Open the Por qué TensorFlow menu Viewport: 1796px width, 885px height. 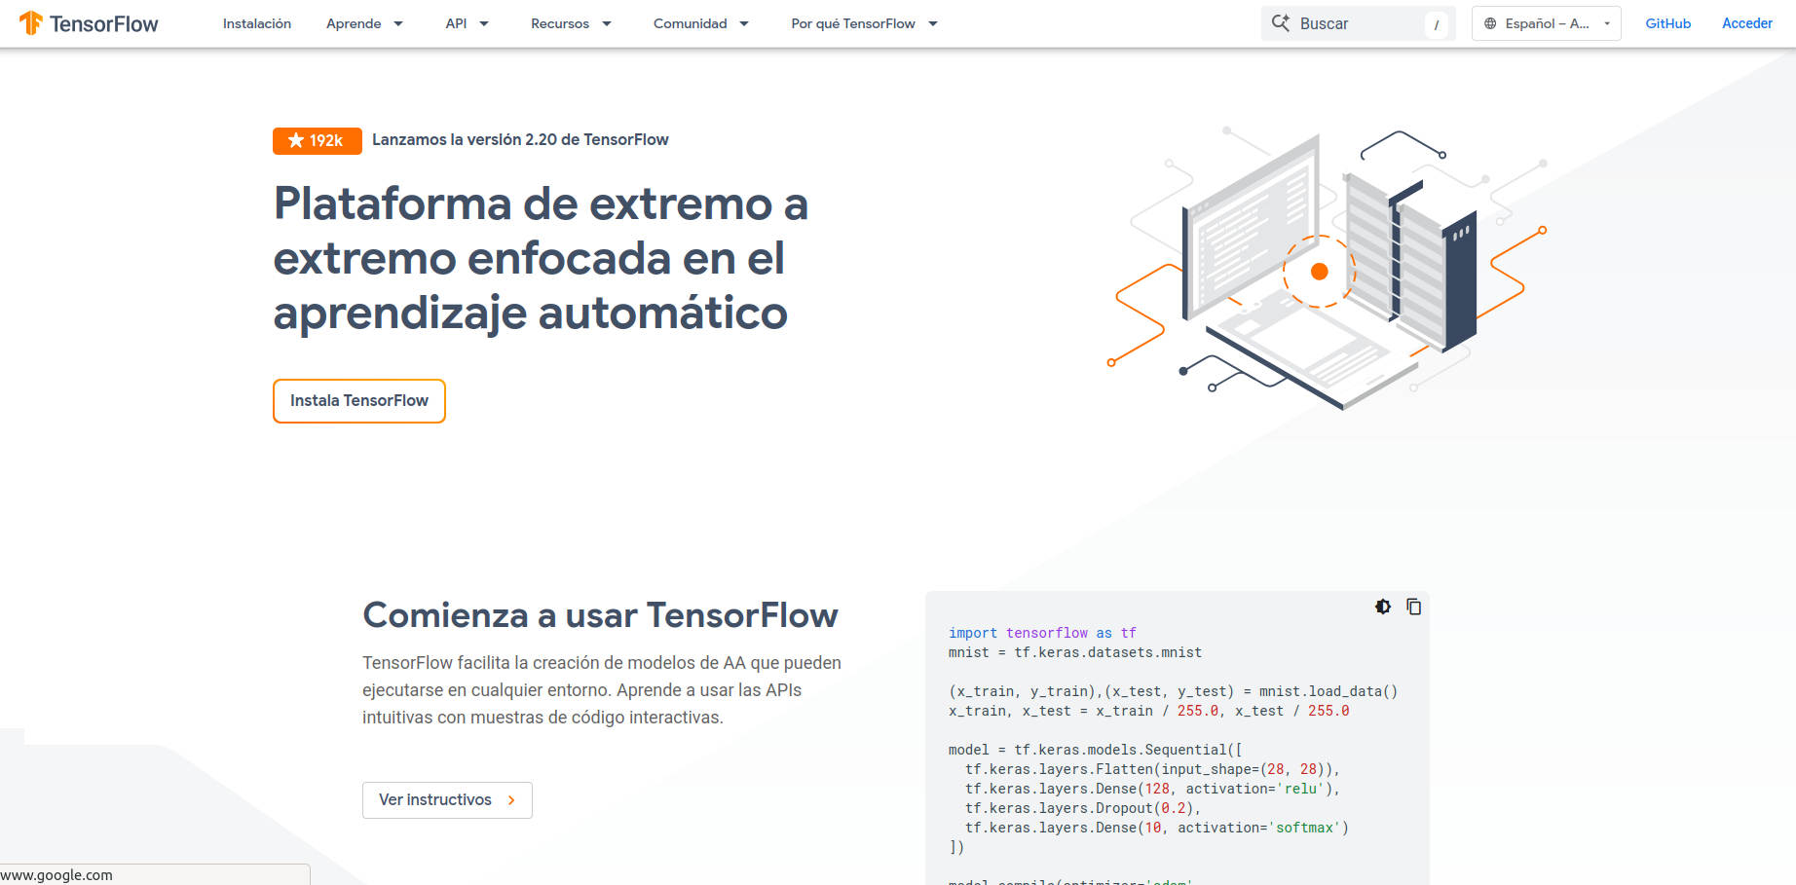[863, 23]
